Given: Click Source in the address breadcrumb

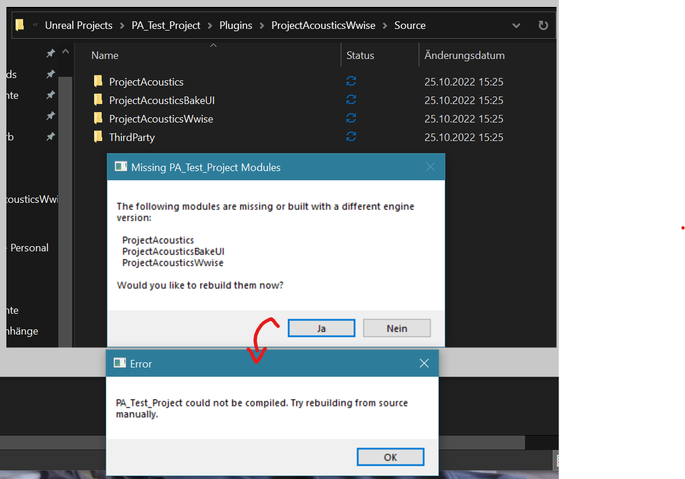Looking at the screenshot, I should (x=409, y=25).
